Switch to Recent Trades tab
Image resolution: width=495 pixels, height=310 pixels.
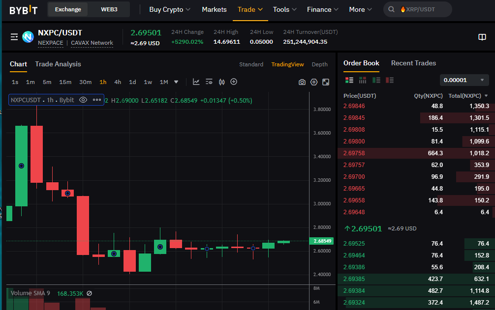coord(413,63)
